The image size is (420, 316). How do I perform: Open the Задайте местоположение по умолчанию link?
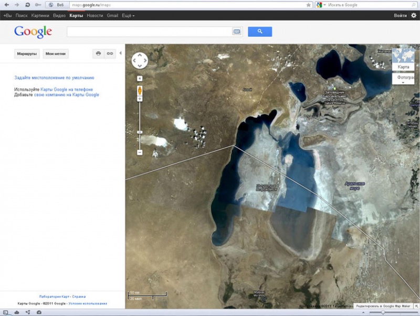point(54,78)
